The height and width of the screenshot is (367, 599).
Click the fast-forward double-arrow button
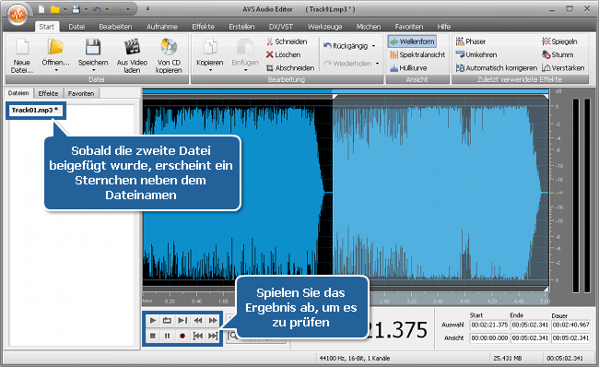(x=213, y=320)
